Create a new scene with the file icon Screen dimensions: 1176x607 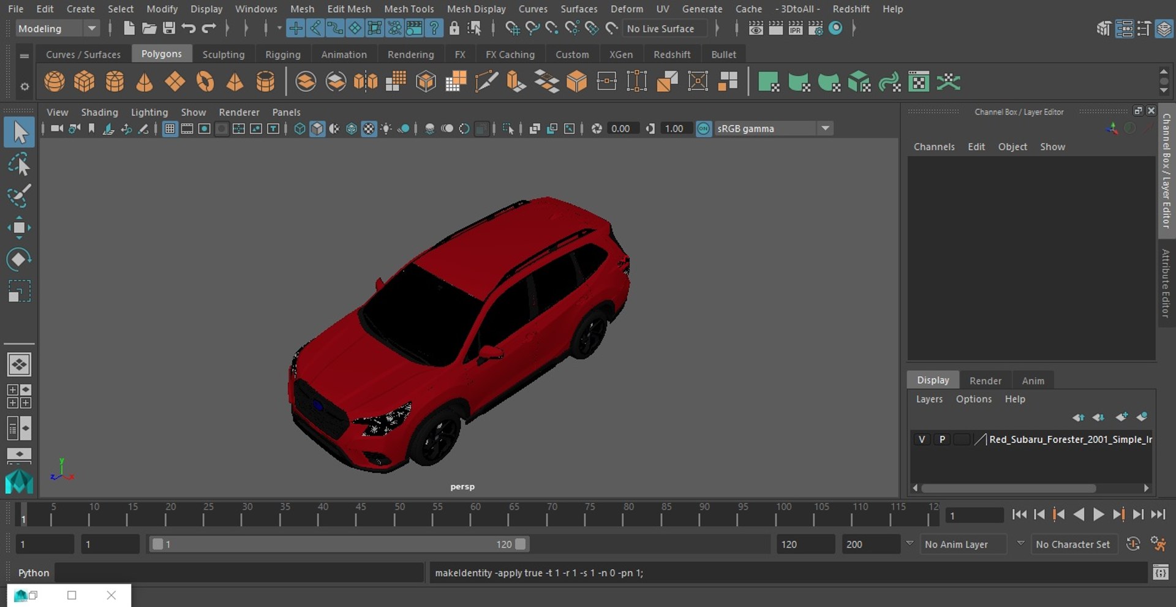(129, 28)
